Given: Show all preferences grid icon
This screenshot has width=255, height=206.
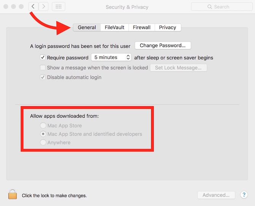Looking at the screenshot, I should point(58,6).
